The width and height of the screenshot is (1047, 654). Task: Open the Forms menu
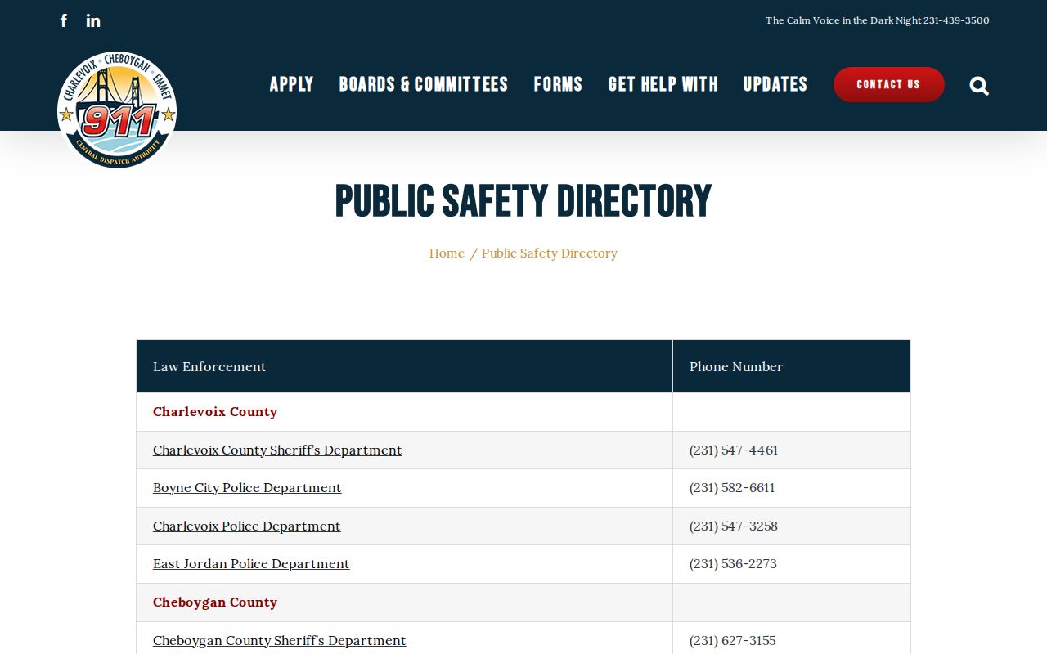pyautogui.click(x=559, y=84)
